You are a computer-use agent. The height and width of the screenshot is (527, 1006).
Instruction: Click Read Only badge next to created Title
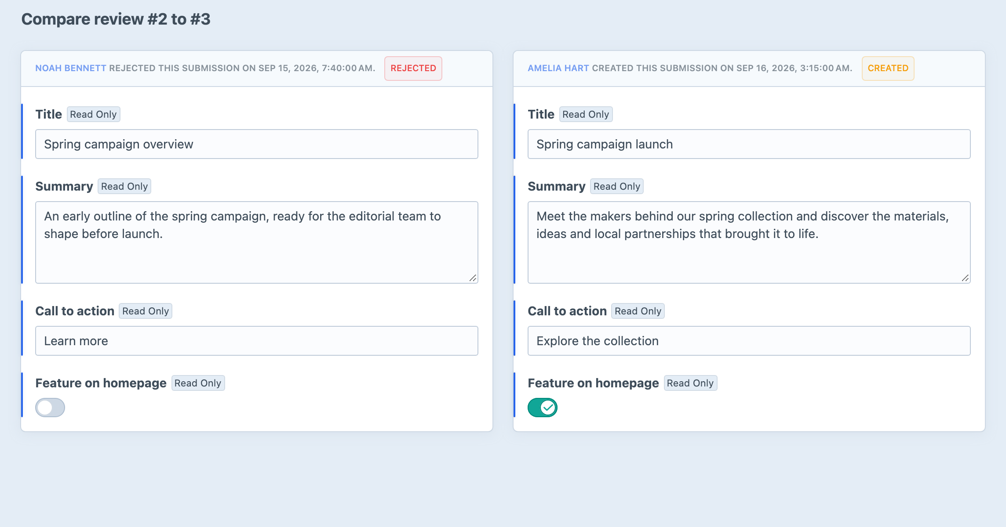pos(586,114)
